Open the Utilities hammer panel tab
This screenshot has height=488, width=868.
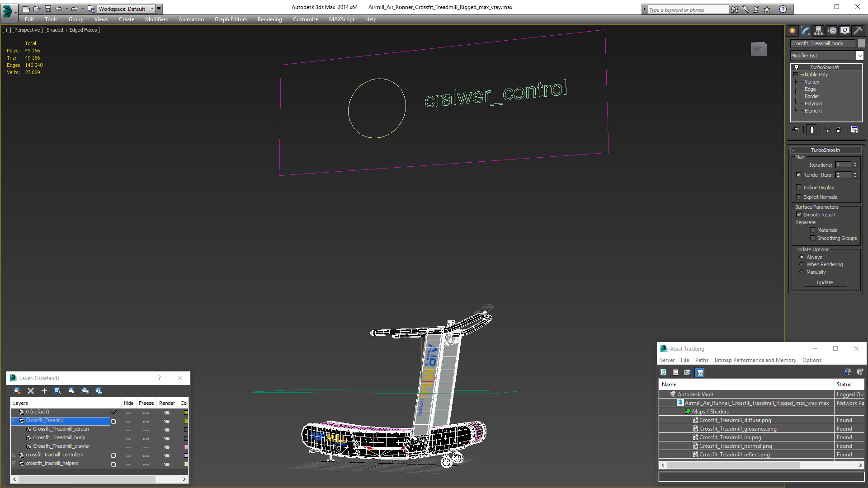tap(858, 31)
